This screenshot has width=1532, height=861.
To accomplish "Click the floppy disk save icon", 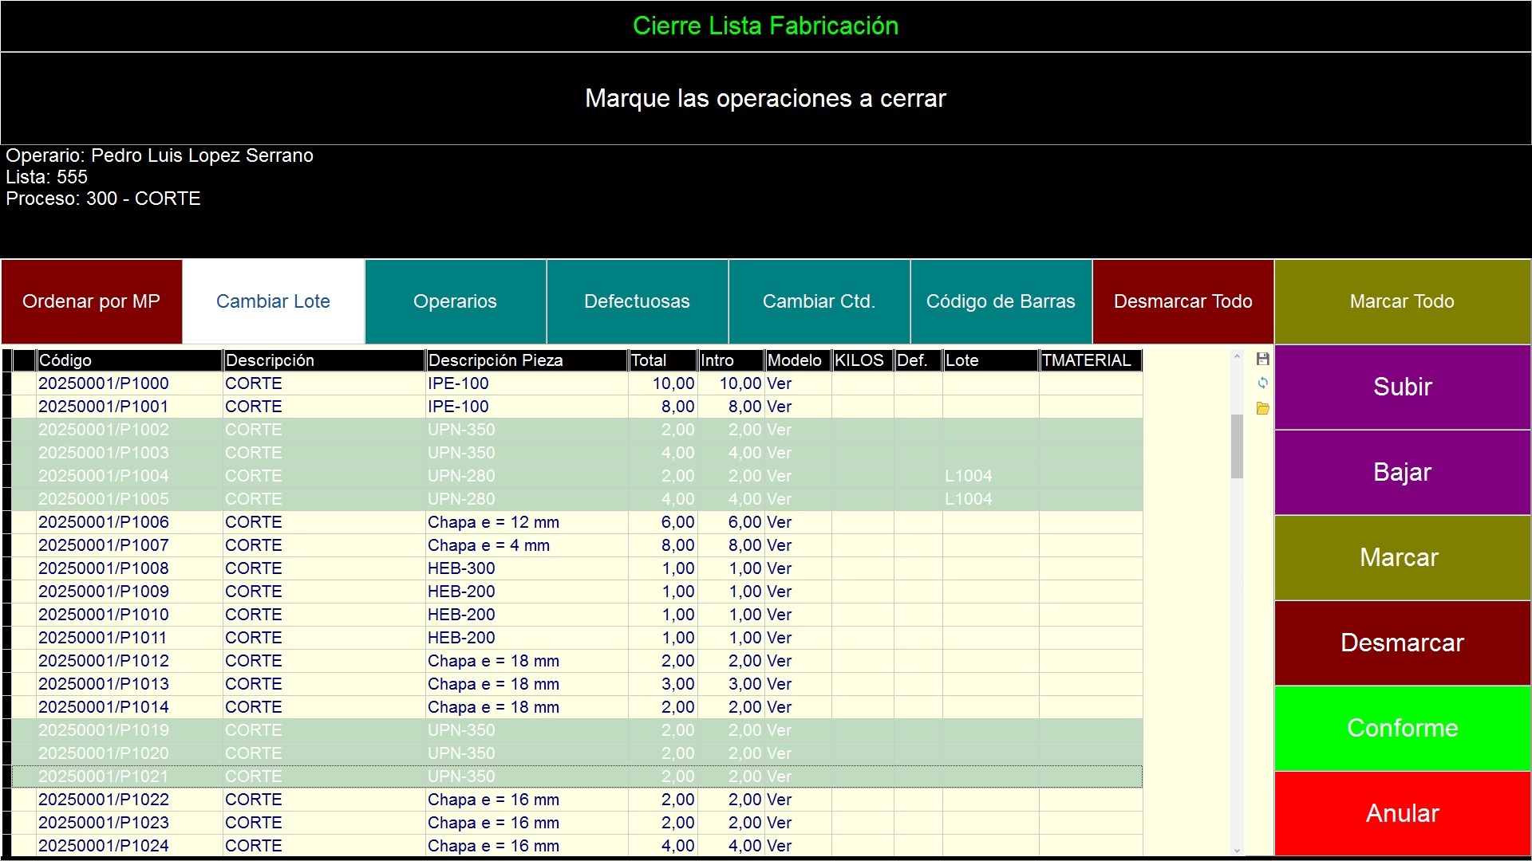I will point(1262,359).
